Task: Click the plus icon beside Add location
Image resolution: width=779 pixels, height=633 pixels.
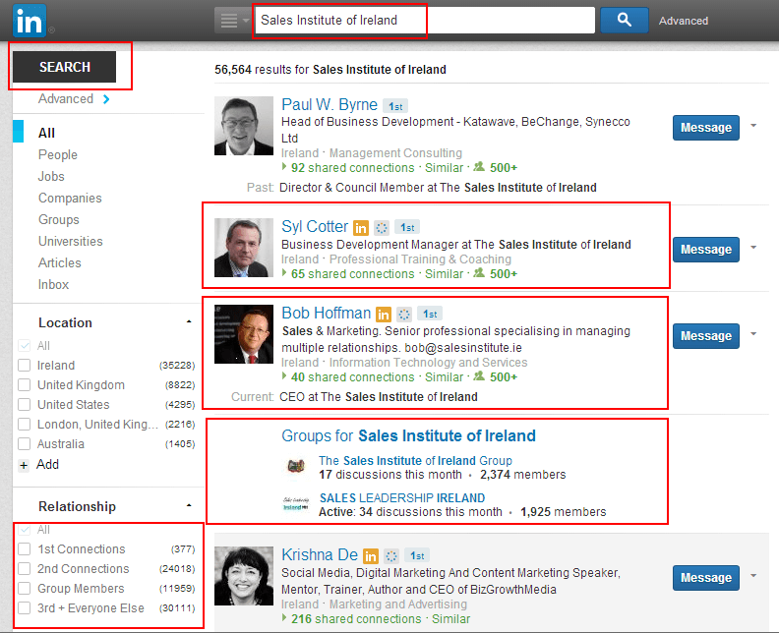Action: (24, 466)
